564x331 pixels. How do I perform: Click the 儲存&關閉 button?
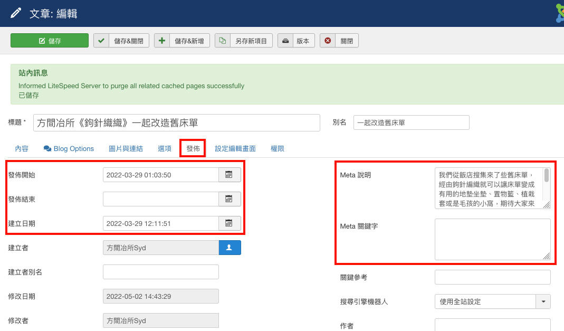[121, 40]
